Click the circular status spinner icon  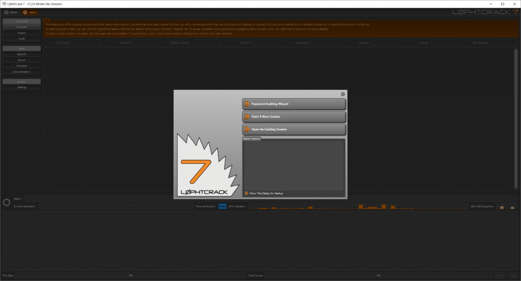tap(7, 202)
